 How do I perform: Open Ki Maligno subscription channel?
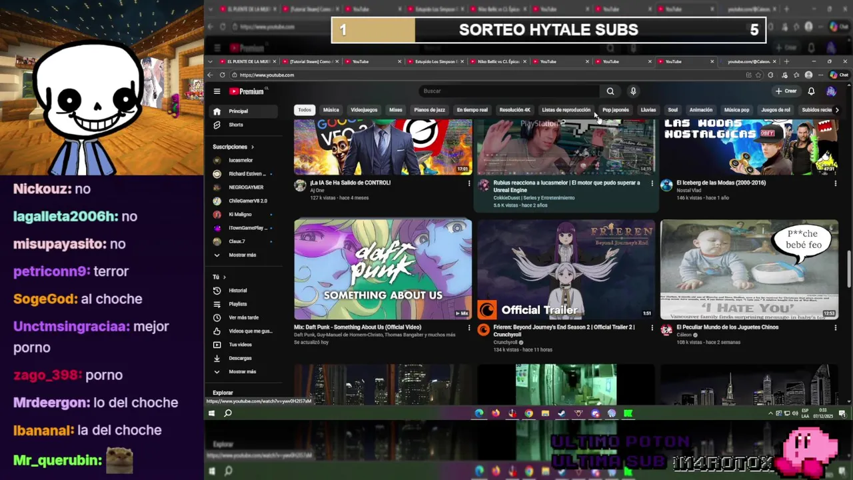(x=244, y=215)
